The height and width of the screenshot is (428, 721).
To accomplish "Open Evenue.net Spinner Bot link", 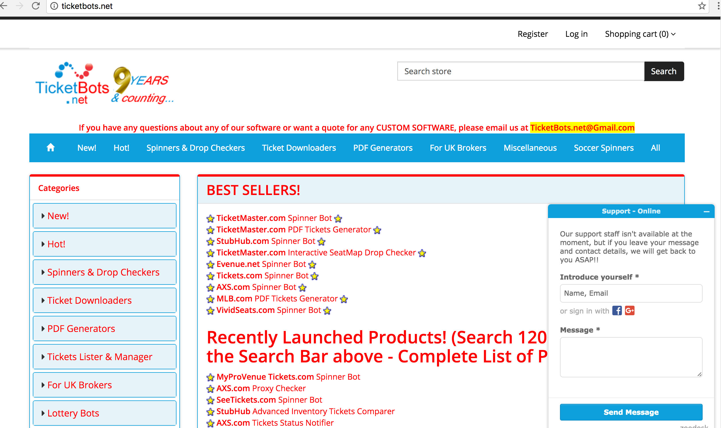I will point(261,264).
